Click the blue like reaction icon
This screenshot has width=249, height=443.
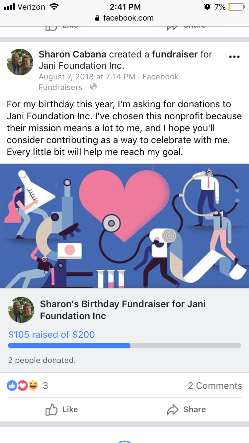point(12,386)
